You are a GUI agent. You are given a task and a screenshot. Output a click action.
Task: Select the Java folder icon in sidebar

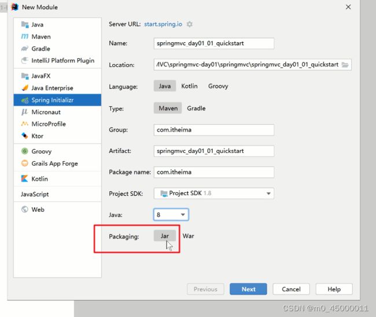point(25,24)
